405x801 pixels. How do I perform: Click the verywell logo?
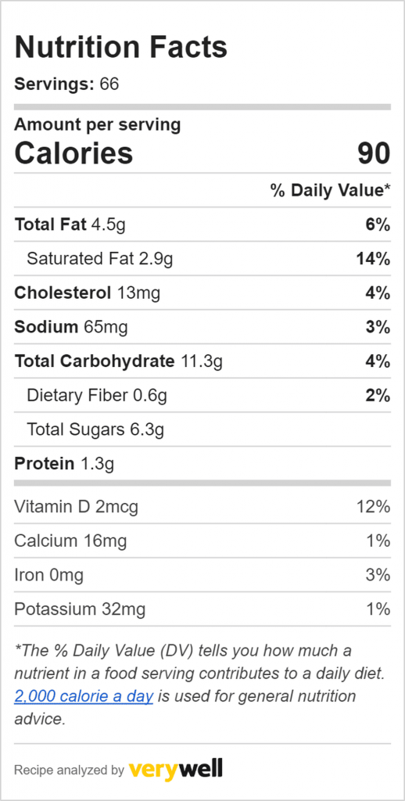point(176,769)
